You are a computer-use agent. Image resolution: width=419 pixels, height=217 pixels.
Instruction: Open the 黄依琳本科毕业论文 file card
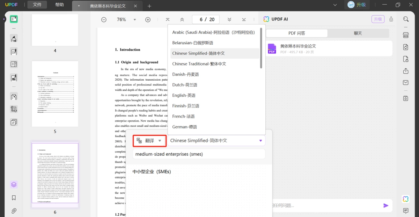(x=329, y=48)
